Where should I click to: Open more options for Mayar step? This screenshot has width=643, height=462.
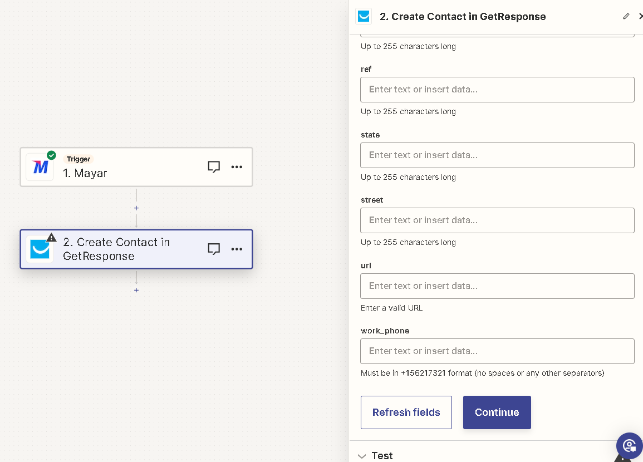point(237,167)
